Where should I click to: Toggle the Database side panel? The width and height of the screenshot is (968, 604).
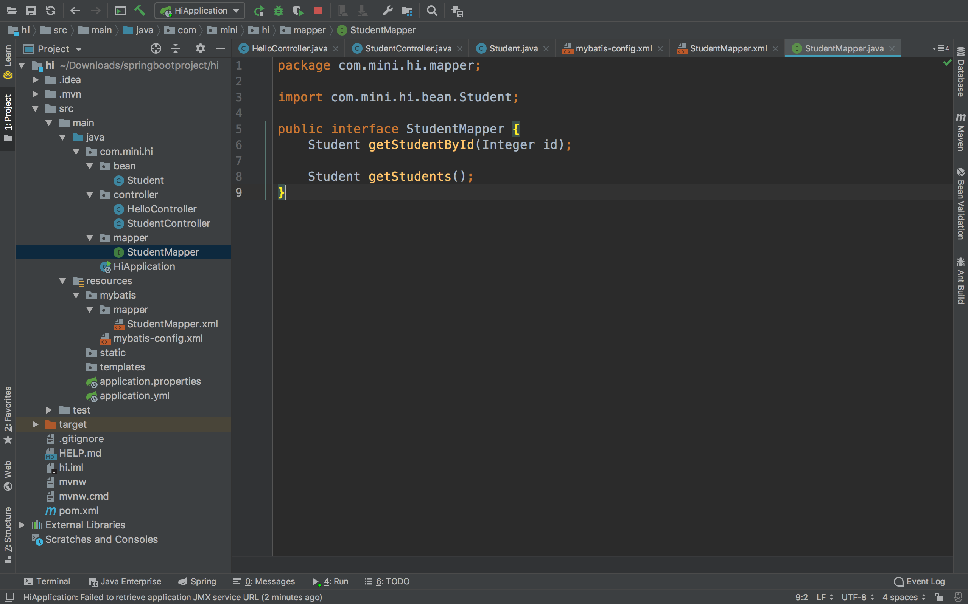[960, 72]
